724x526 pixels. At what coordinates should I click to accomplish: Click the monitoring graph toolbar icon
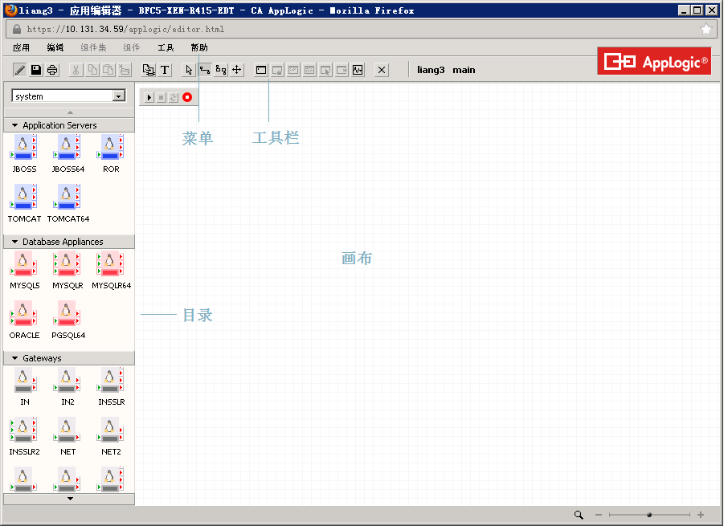coord(358,70)
